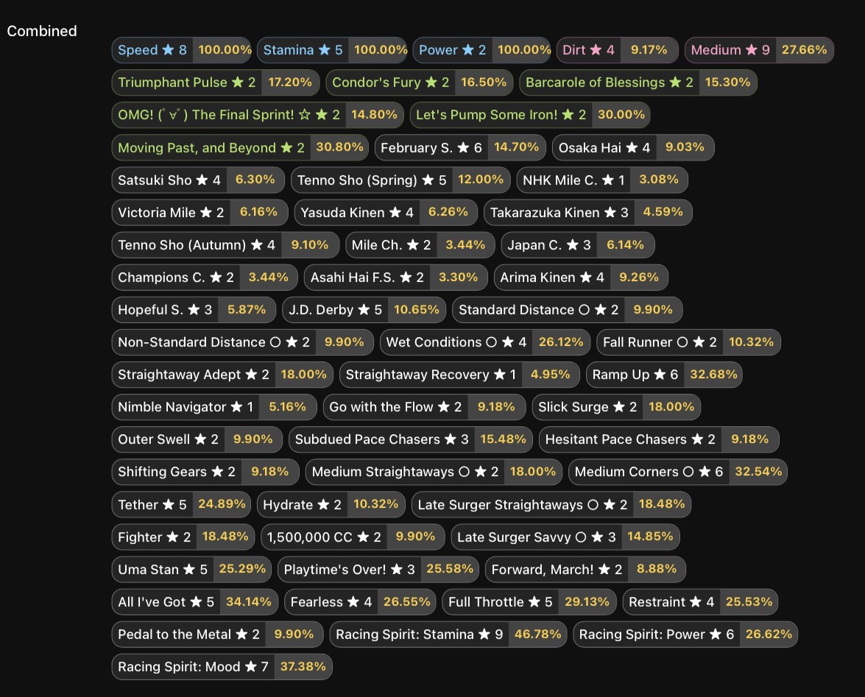Click the Medium ★ 9 aptitude chip

[x=759, y=50]
